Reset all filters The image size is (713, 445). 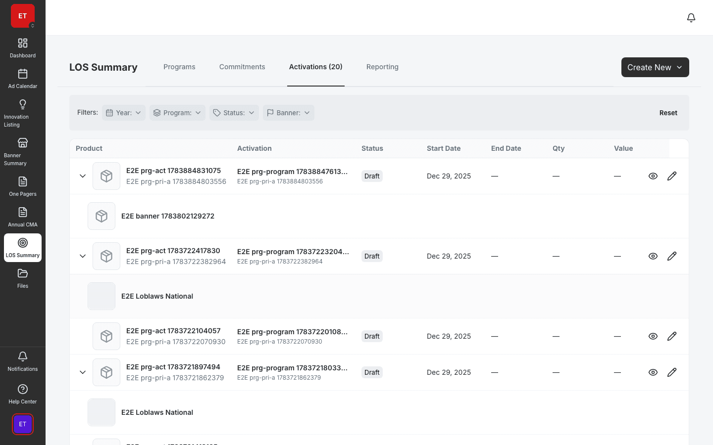tap(668, 113)
